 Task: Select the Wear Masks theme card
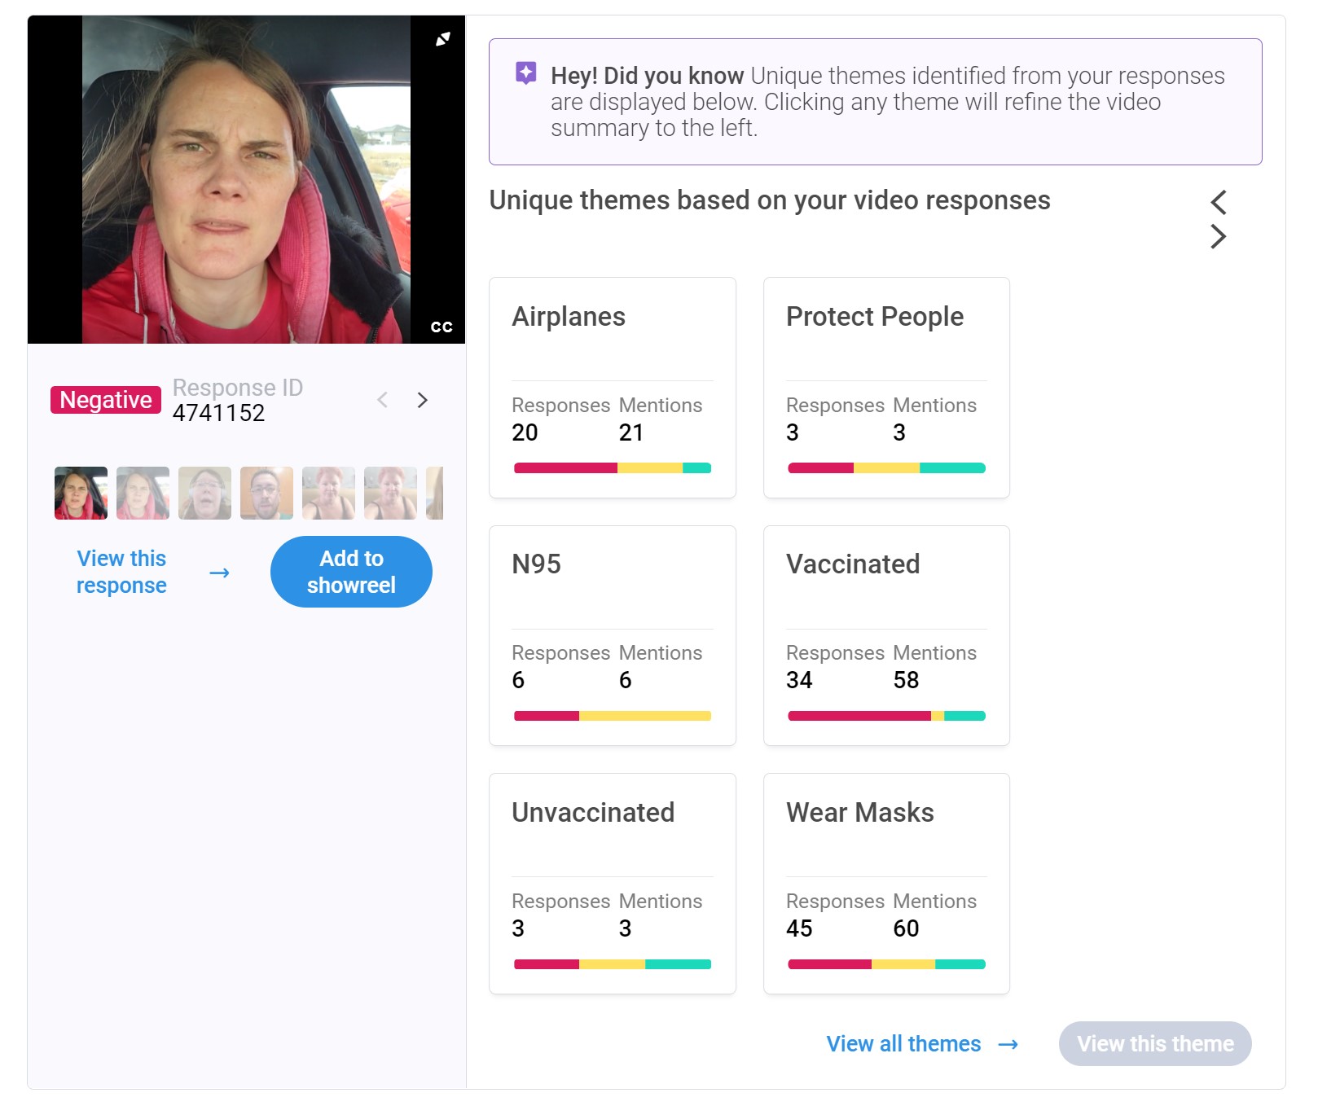(886, 884)
